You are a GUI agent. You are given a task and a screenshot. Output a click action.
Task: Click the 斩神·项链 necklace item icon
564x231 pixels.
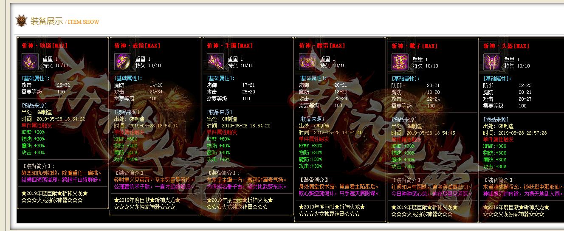tap(30, 62)
